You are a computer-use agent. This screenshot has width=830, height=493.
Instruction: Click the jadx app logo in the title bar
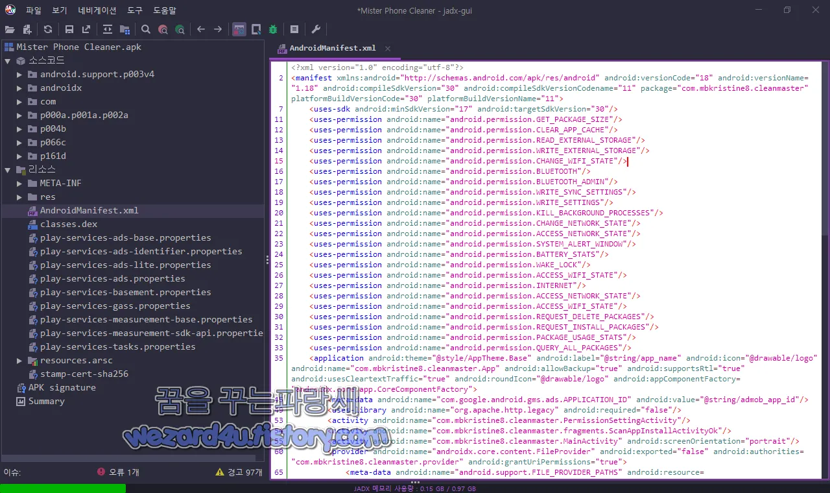point(10,10)
